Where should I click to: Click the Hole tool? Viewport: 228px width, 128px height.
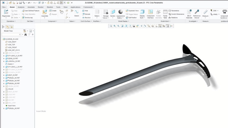coord(85,11)
